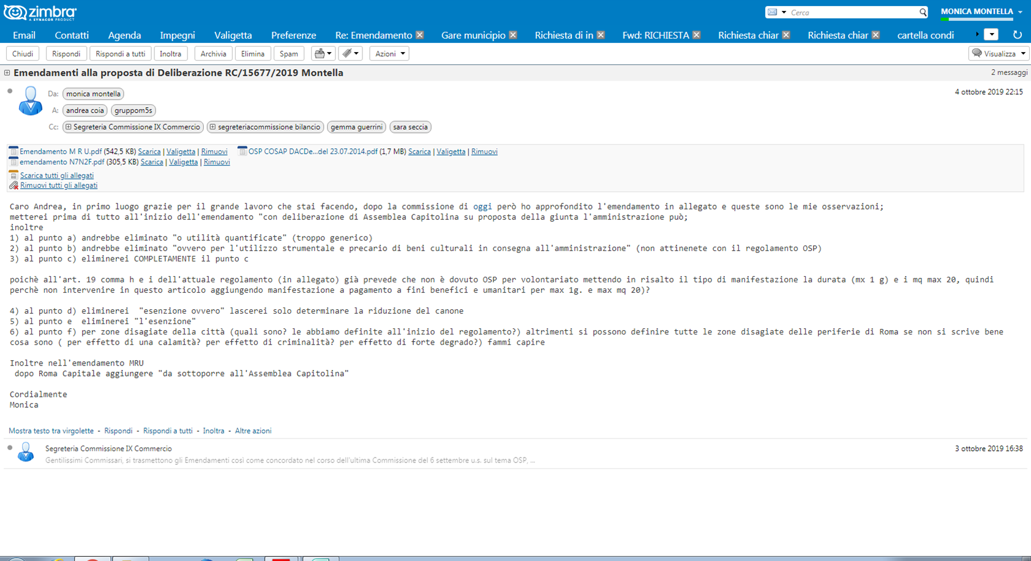Switch to the cartella condi tab

coord(925,35)
